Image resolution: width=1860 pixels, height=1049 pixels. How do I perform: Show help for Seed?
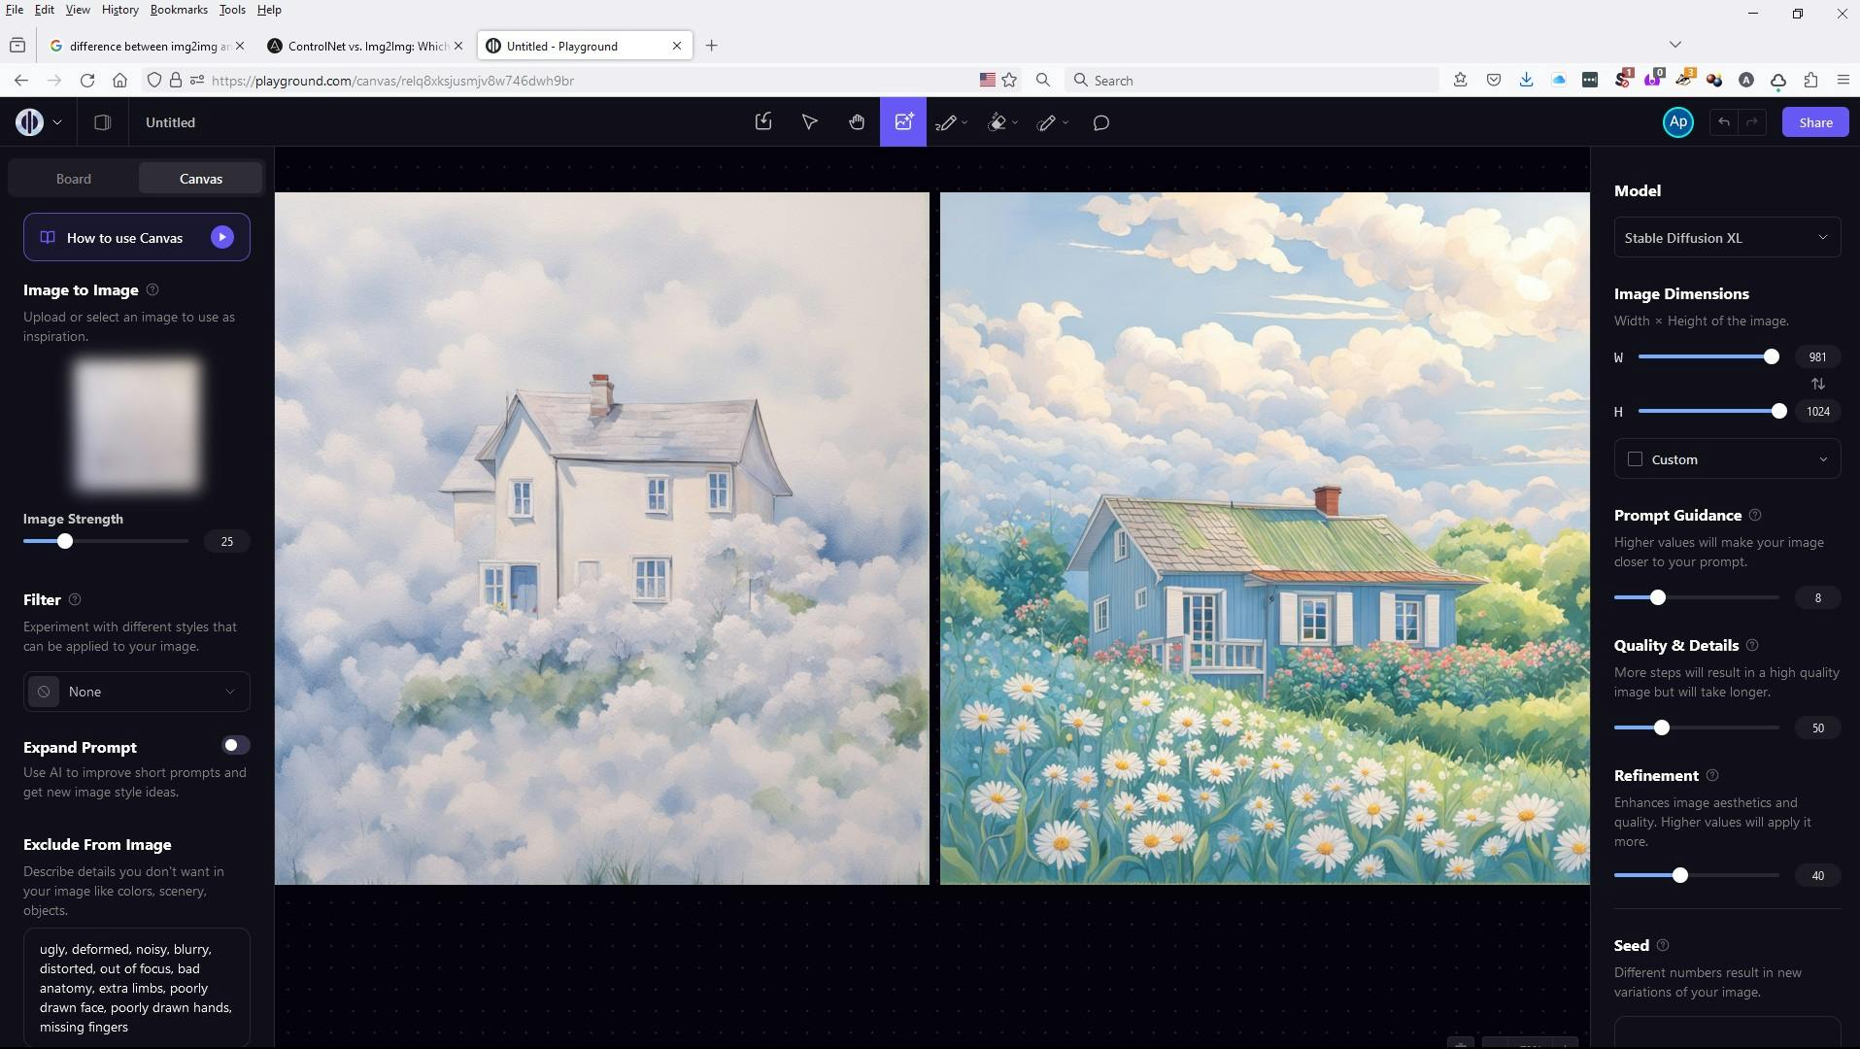pyautogui.click(x=1663, y=945)
